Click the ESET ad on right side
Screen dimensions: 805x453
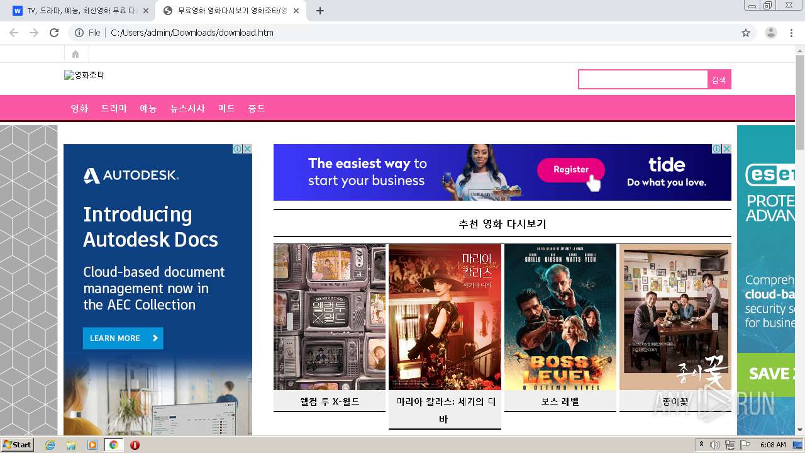766,280
